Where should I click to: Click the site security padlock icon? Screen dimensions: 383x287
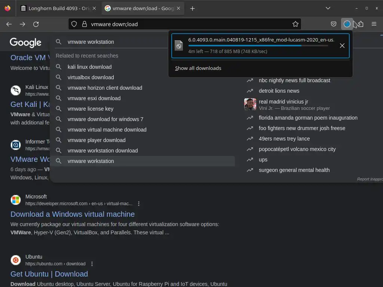(x=85, y=24)
